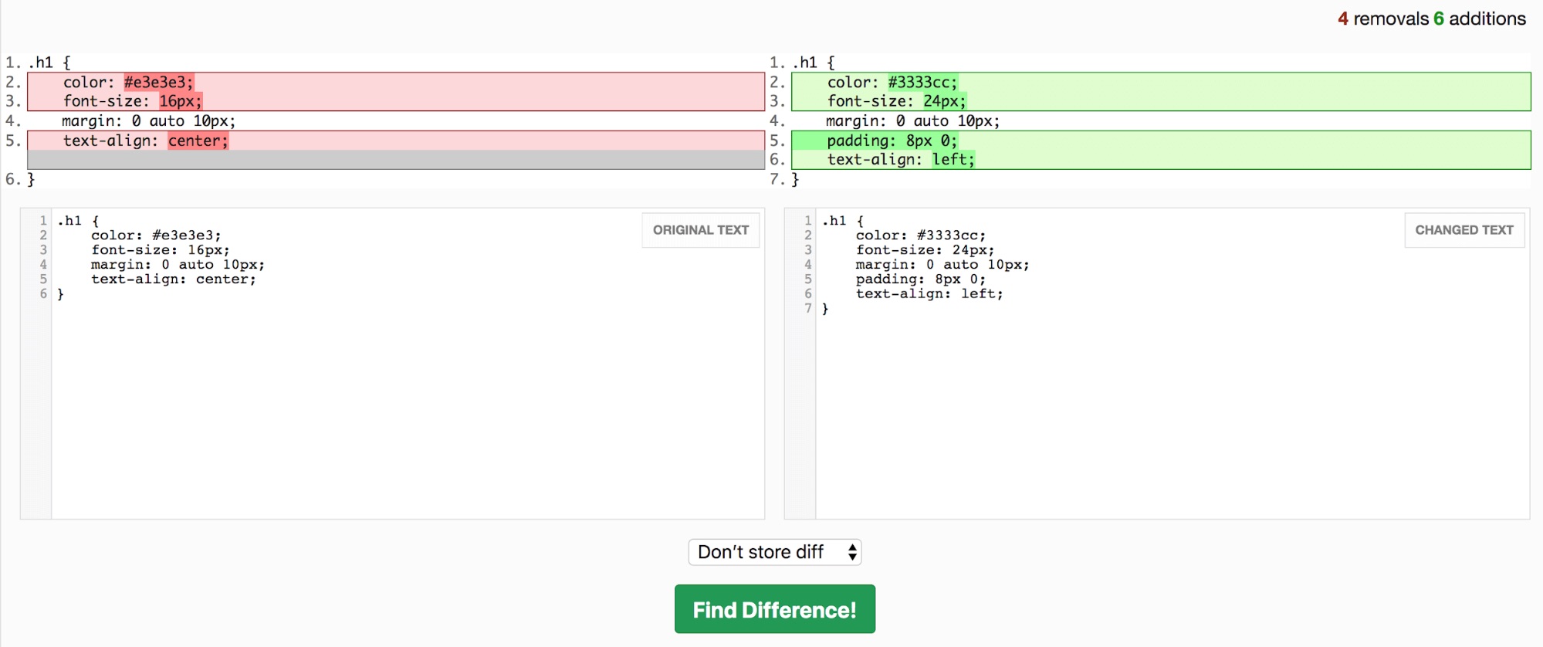The image size is (1543, 647).
Task: Click the 6 additions counter
Action: [x=1479, y=19]
